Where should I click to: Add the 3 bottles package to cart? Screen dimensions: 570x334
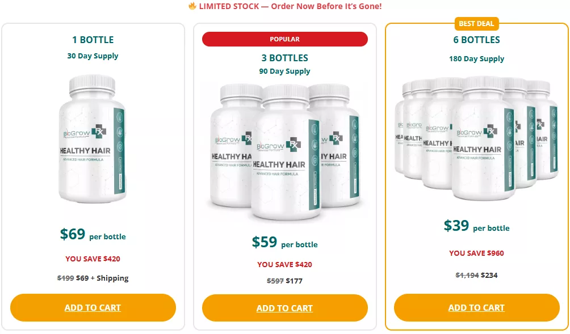(x=284, y=308)
